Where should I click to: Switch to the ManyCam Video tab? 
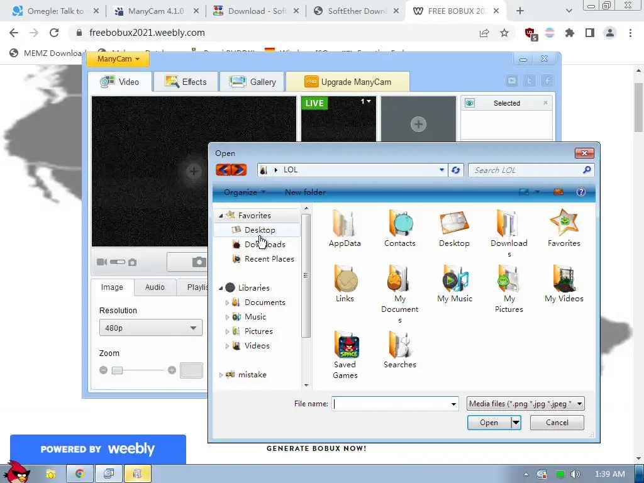(120, 82)
